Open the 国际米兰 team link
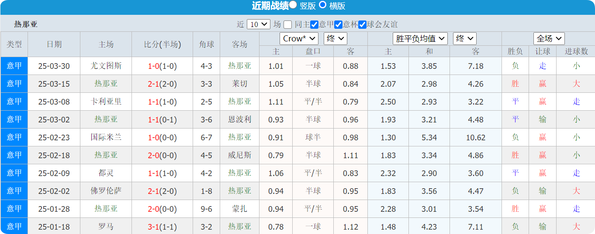Image resolution: width=595 pixels, height=234 pixels. tap(106, 138)
